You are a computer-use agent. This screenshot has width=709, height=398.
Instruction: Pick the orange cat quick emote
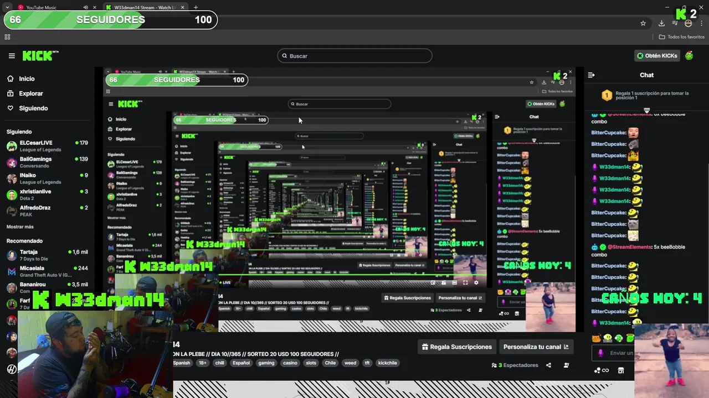596,338
